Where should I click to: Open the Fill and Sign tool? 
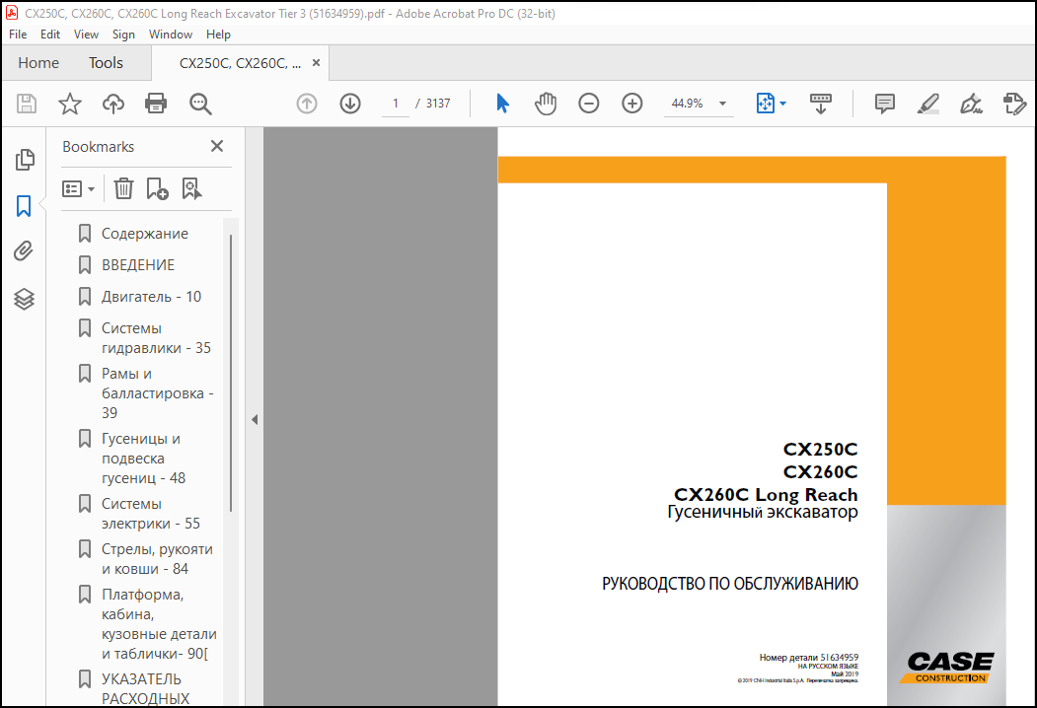pyautogui.click(x=972, y=104)
